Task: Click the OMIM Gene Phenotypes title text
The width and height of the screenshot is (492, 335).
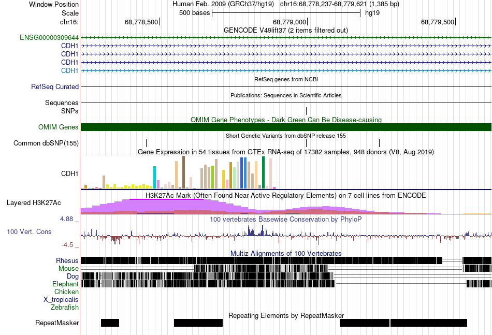Action: coord(286,120)
